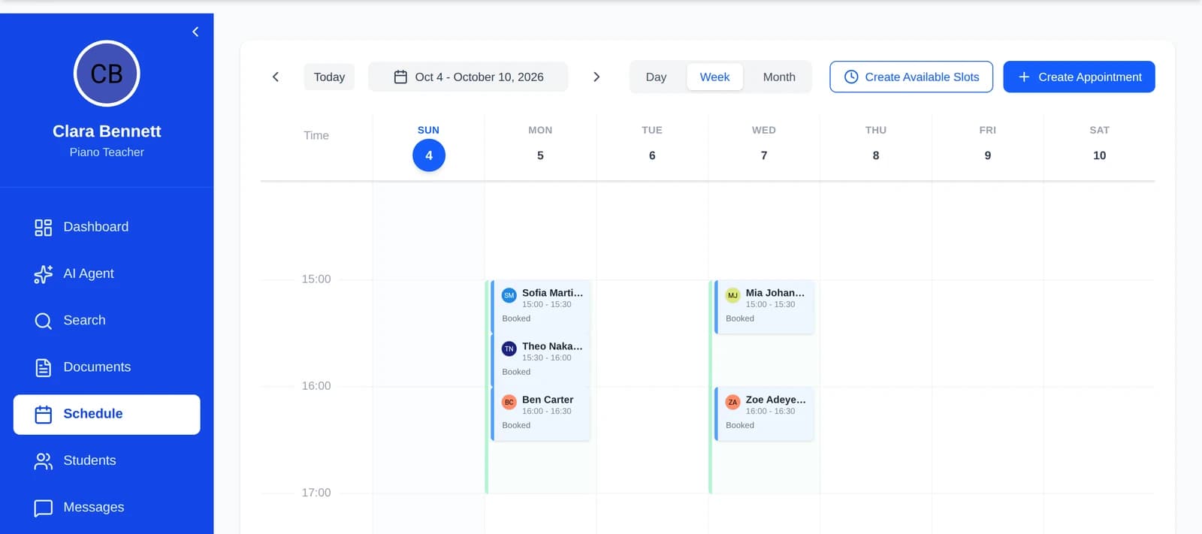Click the CB profile avatar
This screenshot has width=1202, height=534.
(x=107, y=74)
